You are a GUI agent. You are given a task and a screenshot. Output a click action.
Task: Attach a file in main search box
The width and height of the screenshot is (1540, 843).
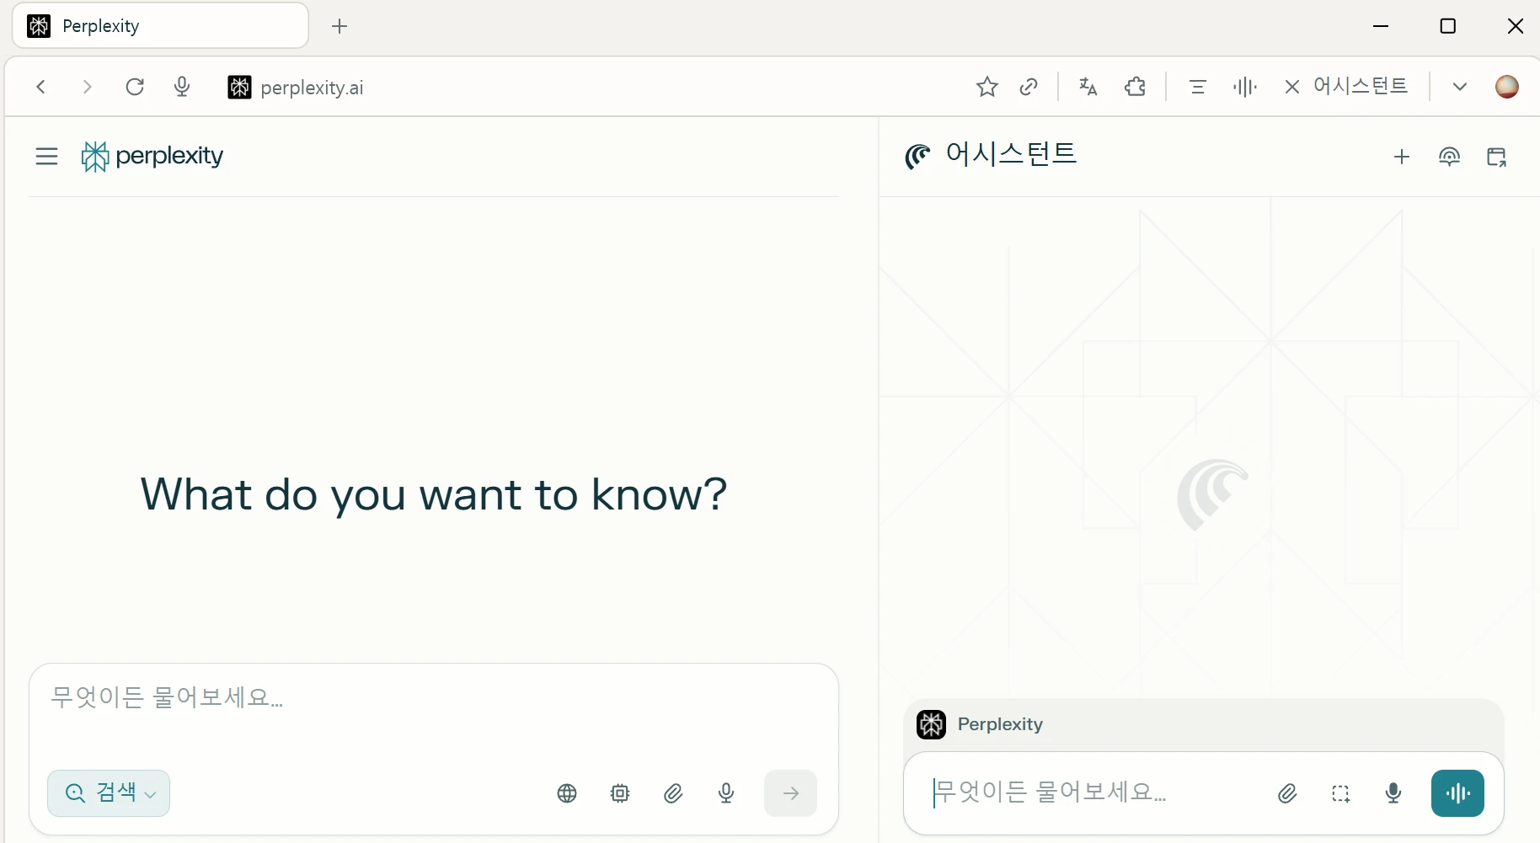(673, 793)
